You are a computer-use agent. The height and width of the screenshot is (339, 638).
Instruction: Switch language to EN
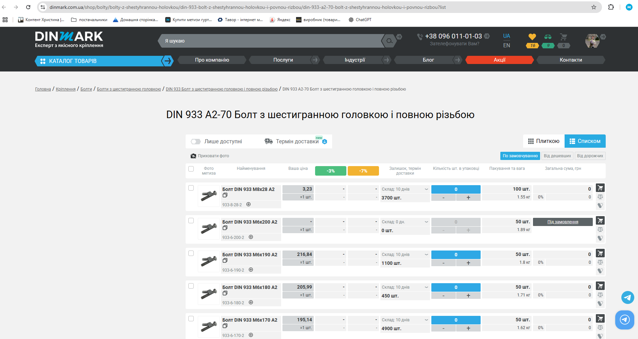(506, 45)
